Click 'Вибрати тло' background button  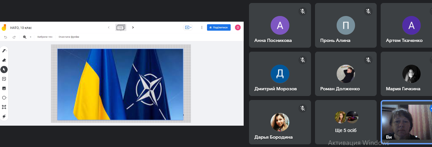[45, 37]
